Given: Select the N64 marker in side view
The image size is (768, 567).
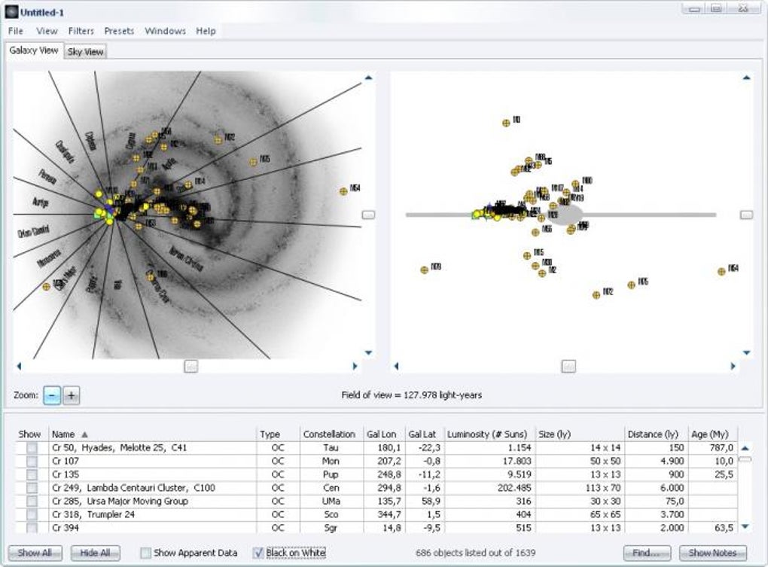Looking at the screenshot, I should point(721,271).
